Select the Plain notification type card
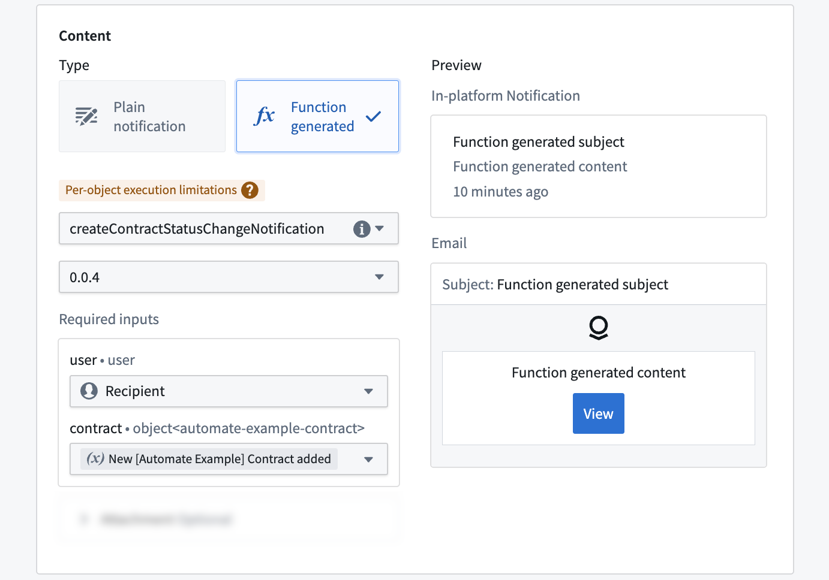The width and height of the screenshot is (829, 580). tap(142, 116)
